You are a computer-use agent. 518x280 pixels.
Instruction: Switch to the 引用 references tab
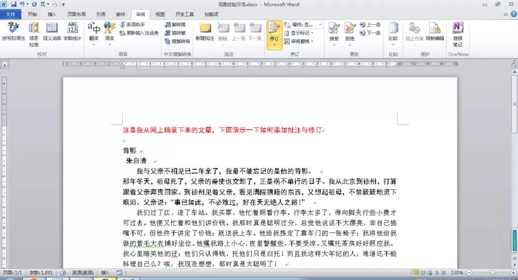[101, 14]
